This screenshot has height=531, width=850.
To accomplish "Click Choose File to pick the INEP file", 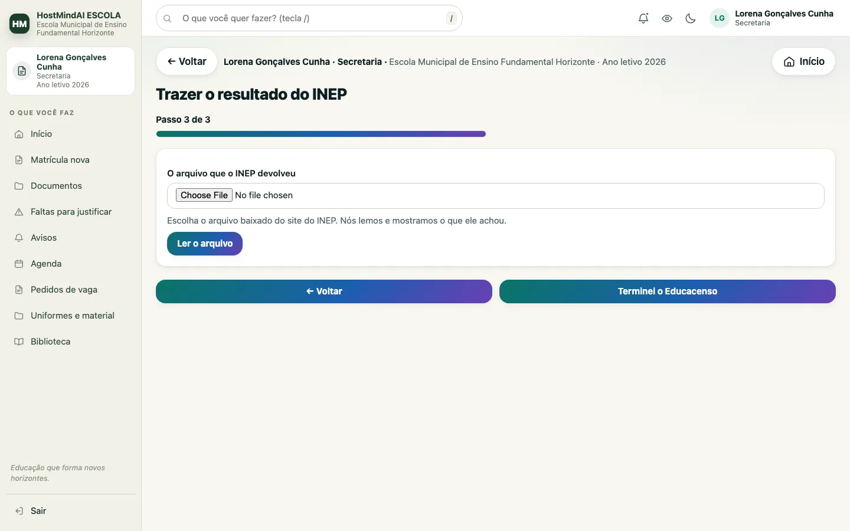I will pyautogui.click(x=204, y=195).
